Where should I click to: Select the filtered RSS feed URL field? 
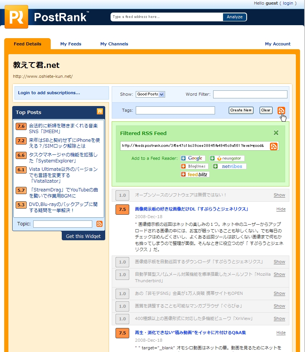tap(194, 146)
